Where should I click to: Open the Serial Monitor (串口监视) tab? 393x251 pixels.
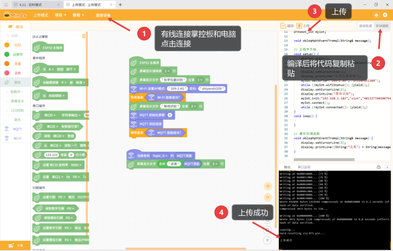[x=304, y=167]
